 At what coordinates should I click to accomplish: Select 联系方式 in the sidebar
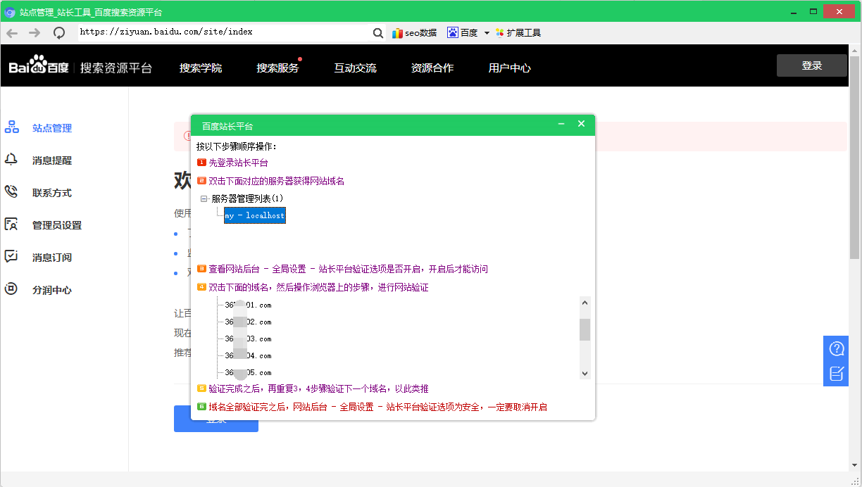52,193
